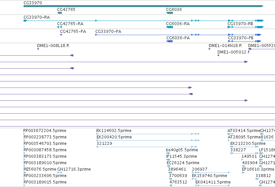
Task: Click the CG33970 gene label
Action: coord(33,3)
